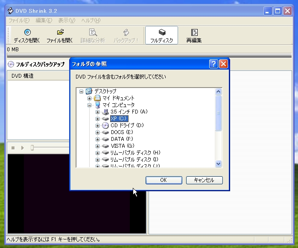Expand リムーバブル ディスク (H:) node
The width and height of the screenshot is (298, 248).
97,153
